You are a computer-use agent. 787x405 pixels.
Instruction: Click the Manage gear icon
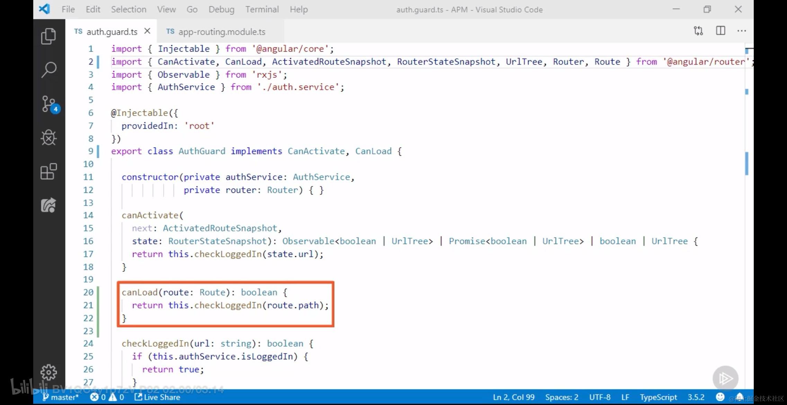48,372
